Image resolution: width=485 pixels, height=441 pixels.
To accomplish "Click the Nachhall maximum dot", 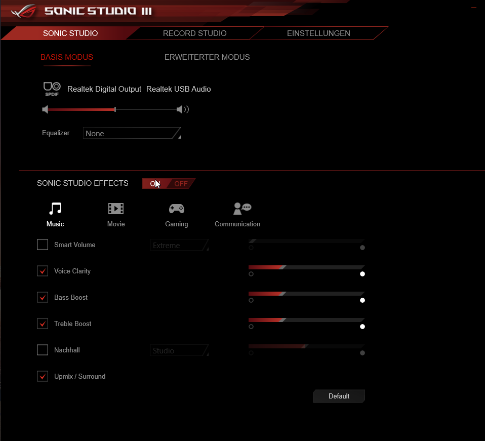I will pos(362,353).
